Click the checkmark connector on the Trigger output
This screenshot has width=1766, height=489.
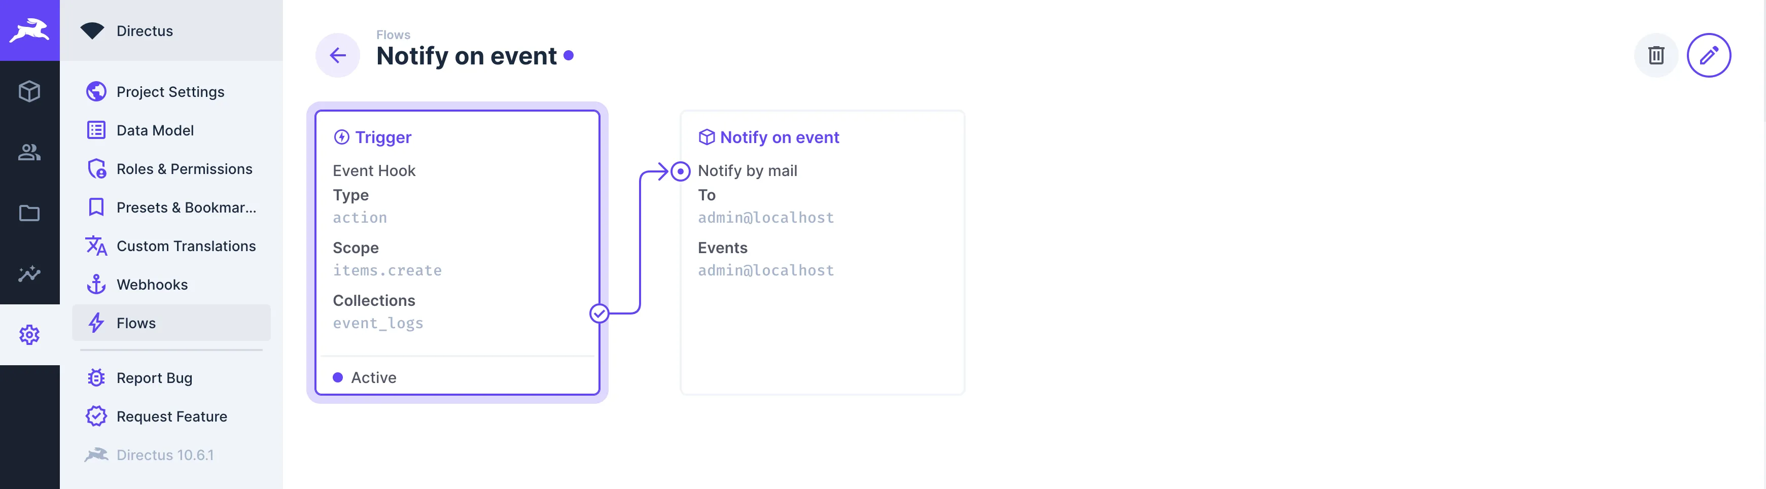pos(599,314)
